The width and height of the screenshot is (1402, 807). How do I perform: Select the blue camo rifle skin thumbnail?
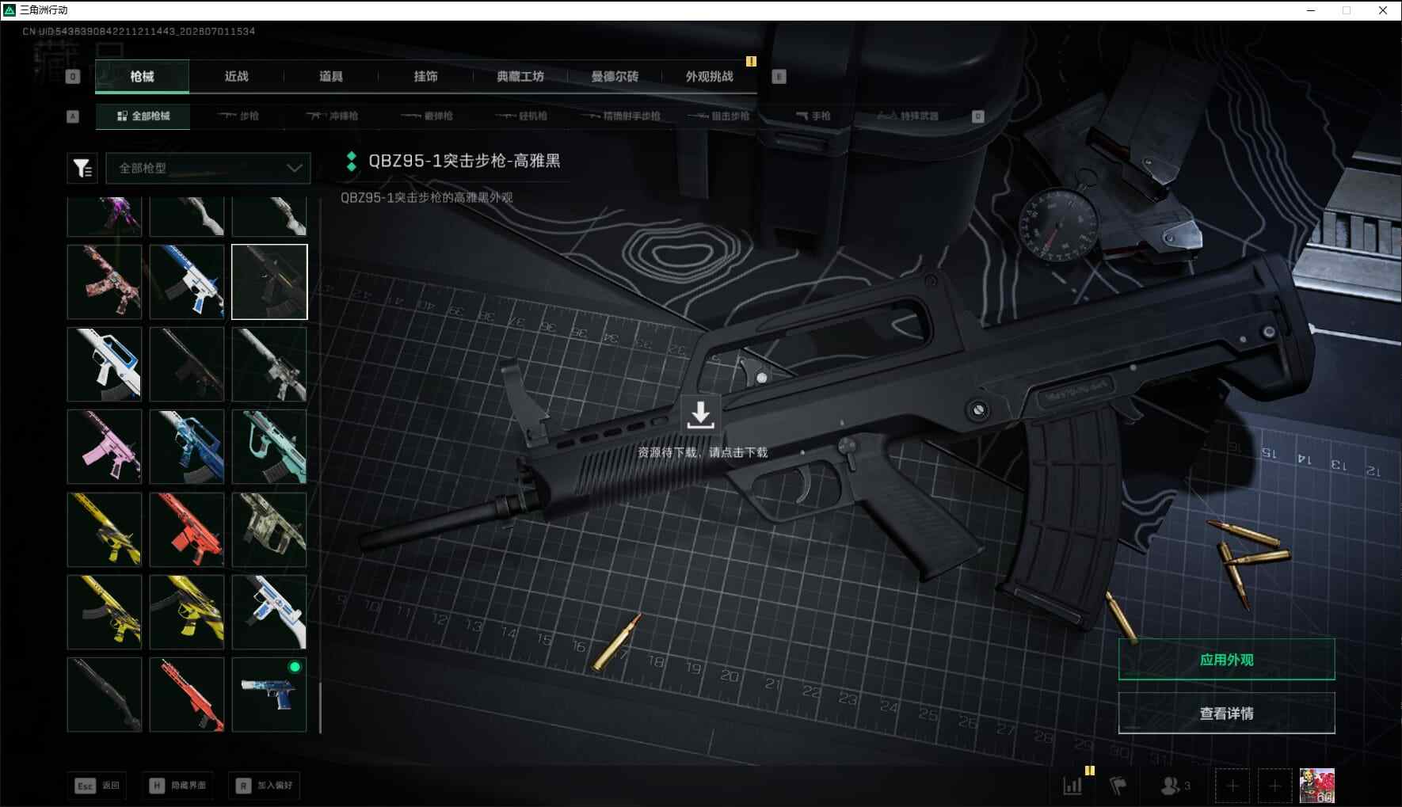pyautogui.click(x=187, y=447)
